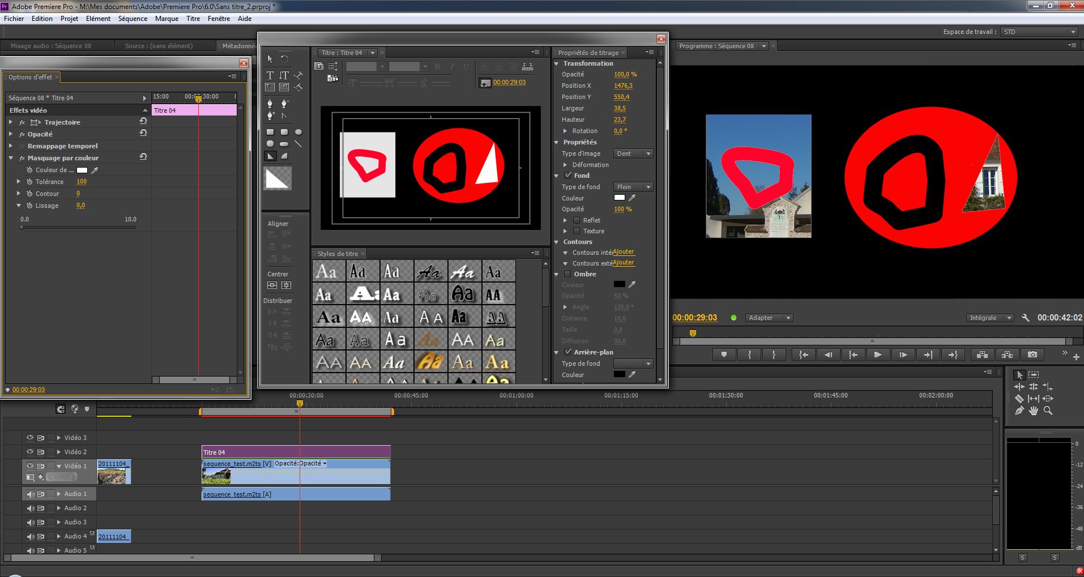The height and width of the screenshot is (577, 1084).
Task: Step back one frame in Program monitor
Action: (x=828, y=354)
